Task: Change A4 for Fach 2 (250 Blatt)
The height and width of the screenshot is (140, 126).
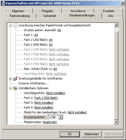Action: tap(51, 40)
